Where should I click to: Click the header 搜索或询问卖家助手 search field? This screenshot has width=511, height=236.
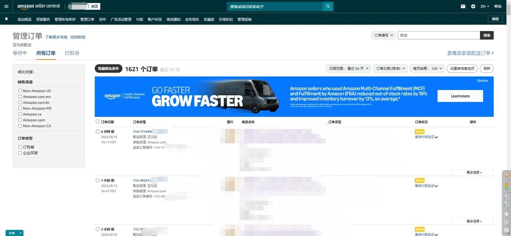click(x=275, y=6)
